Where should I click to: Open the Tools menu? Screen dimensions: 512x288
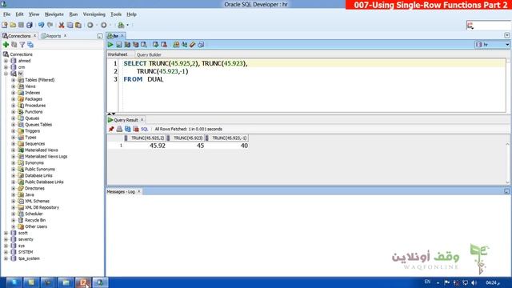point(116,14)
